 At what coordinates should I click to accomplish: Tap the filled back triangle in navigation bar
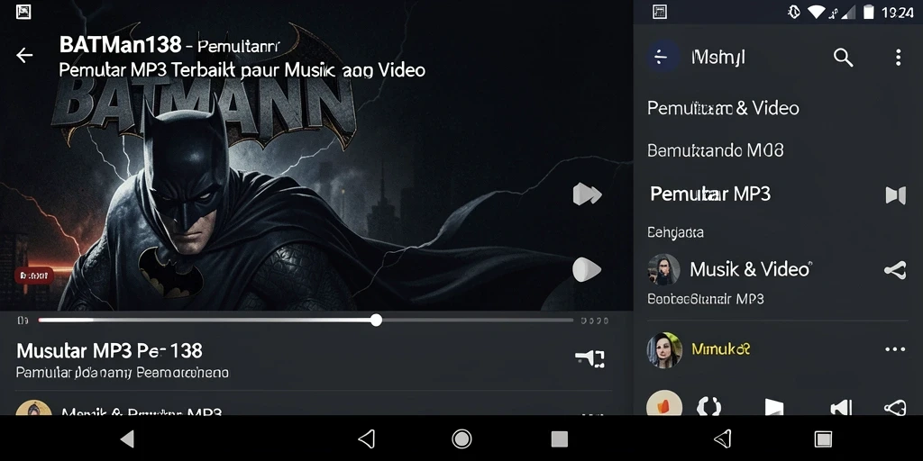pos(127,438)
